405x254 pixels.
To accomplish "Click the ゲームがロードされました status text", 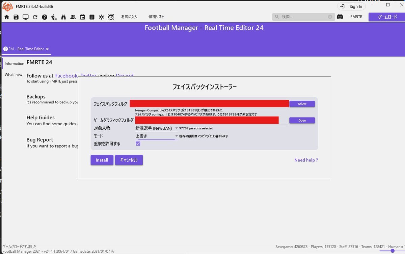I will click(x=20, y=247).
